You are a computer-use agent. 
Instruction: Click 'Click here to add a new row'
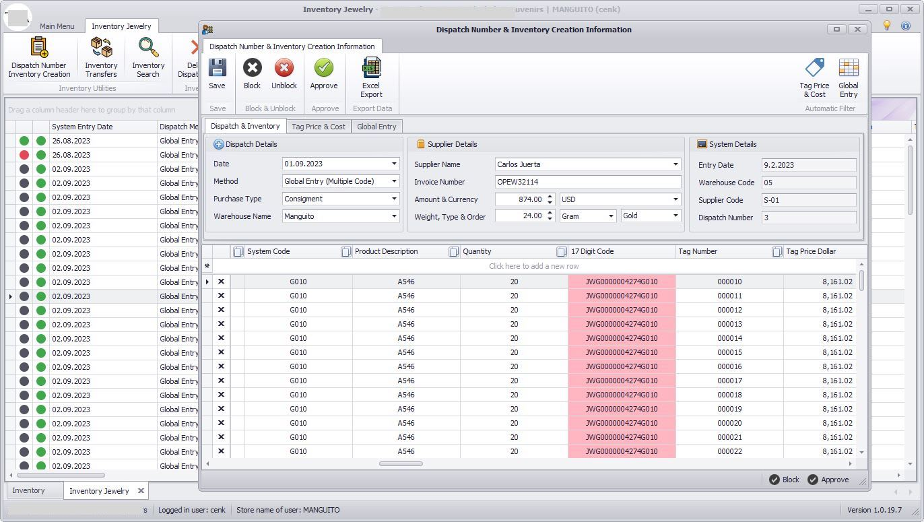533,266
